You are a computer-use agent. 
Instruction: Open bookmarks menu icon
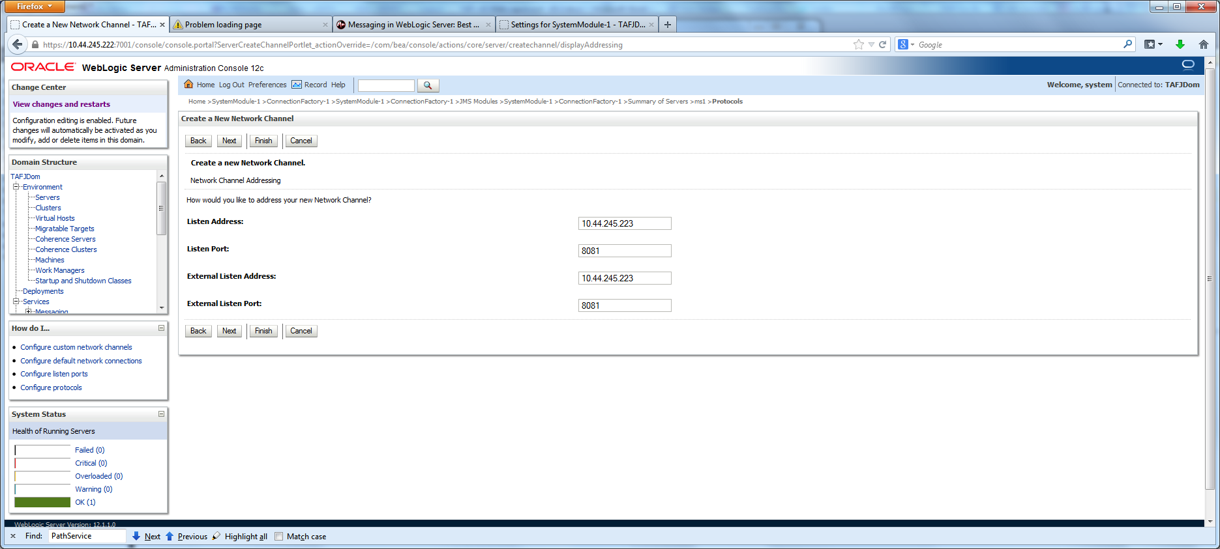click(x=1153, y=44)
